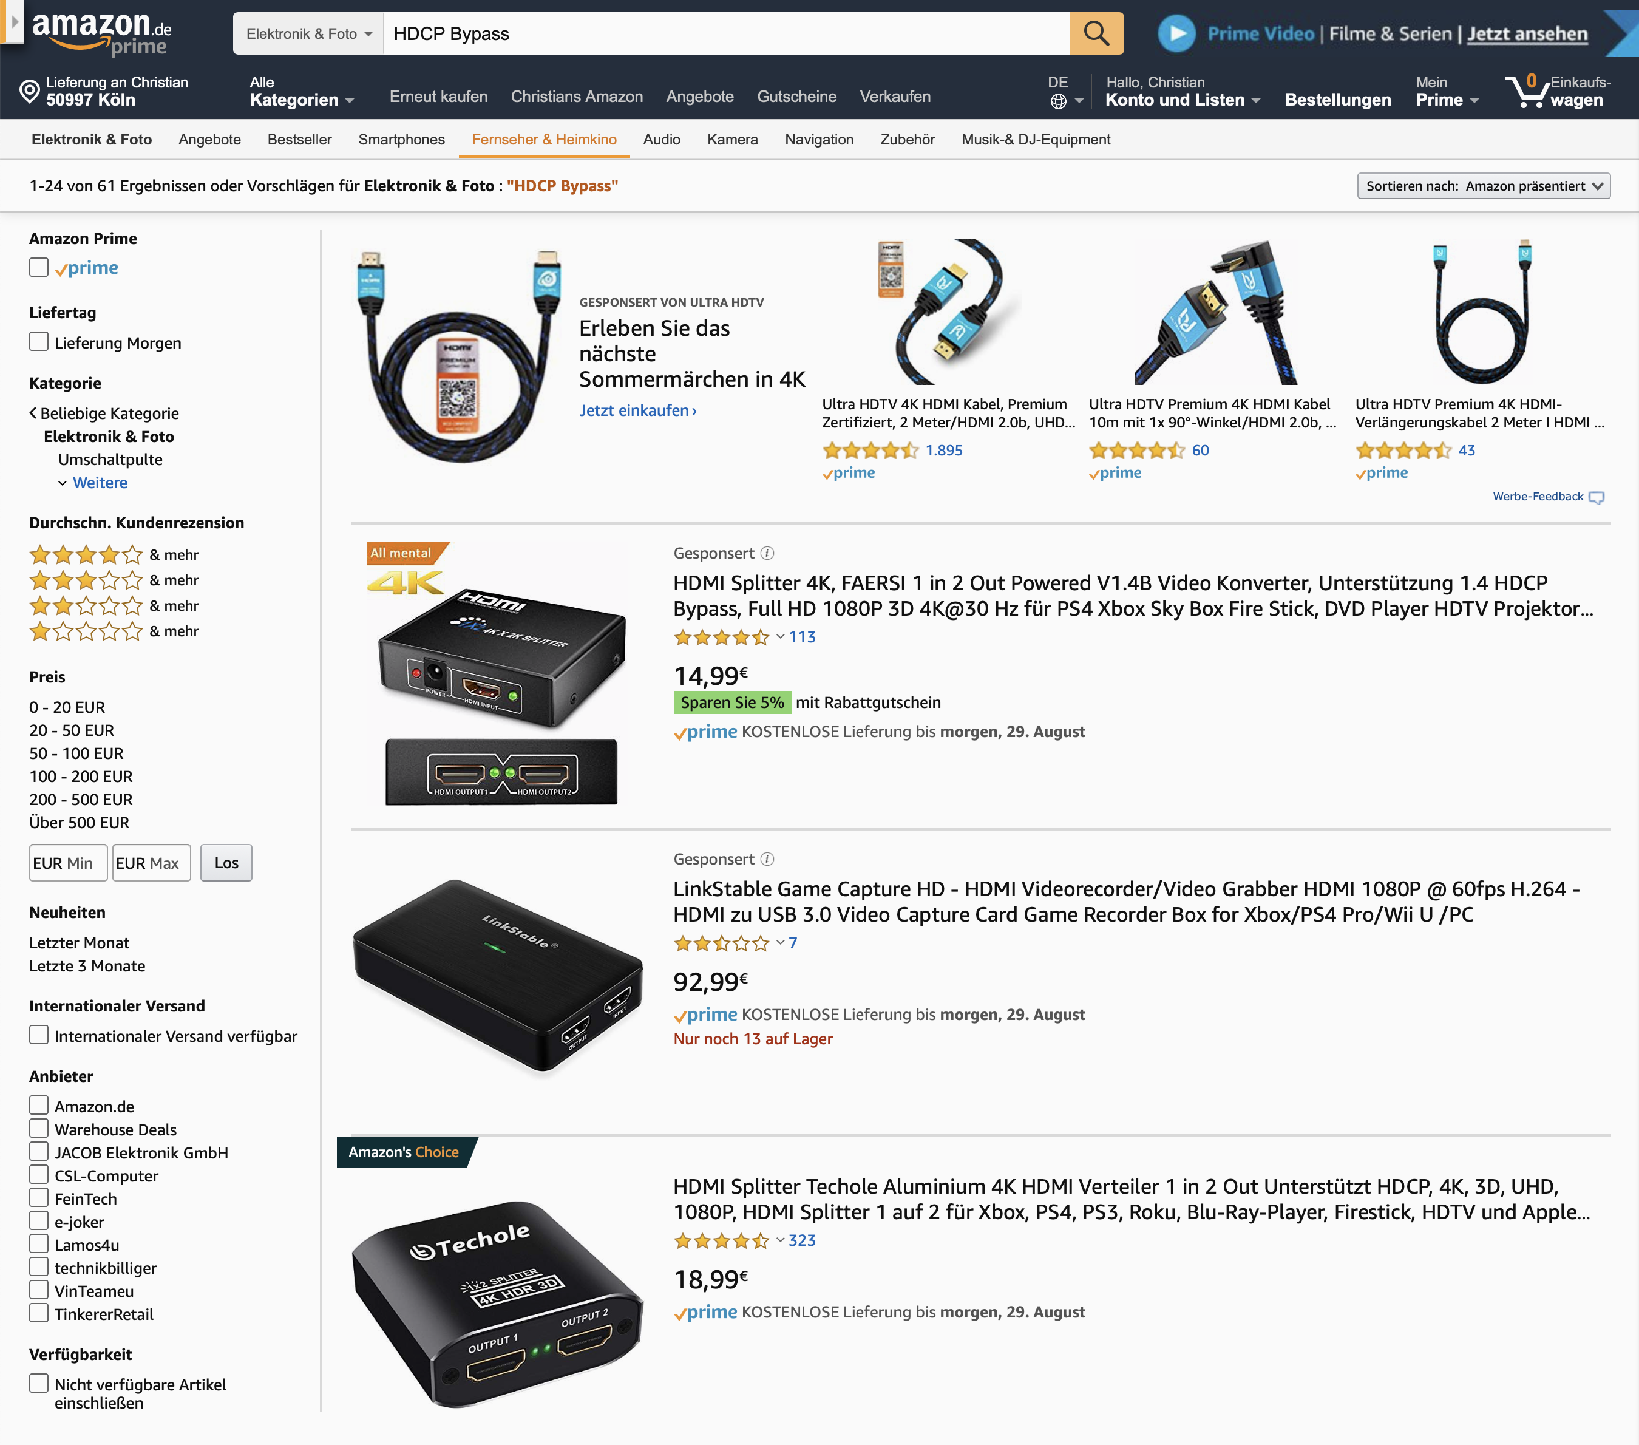Click the Los price filter button
Screen dimensions: 1639x1445
point(226,863)
